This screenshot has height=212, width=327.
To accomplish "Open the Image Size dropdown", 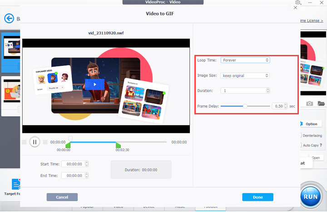I will pyautogui.click(x=245, y=75).
